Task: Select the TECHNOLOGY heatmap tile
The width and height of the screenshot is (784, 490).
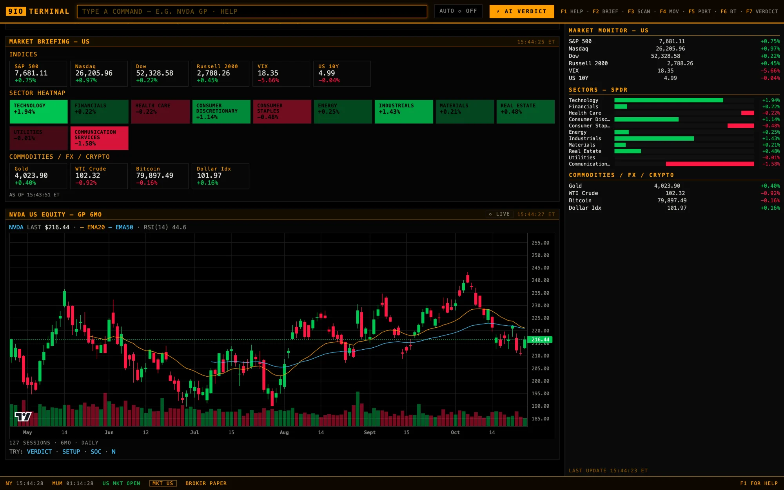Action: (38, 112)
